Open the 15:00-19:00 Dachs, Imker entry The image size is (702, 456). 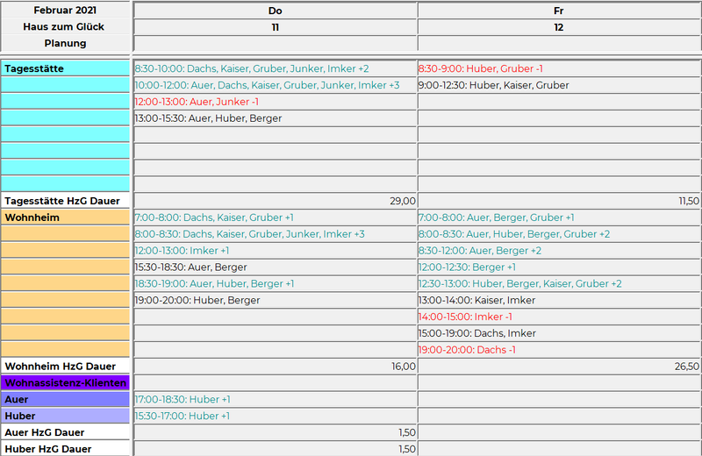coord(476,333)
